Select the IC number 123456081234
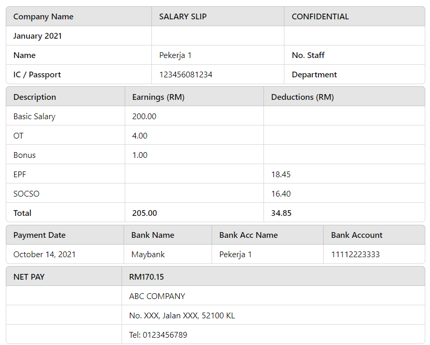 [x=185, y=75]
